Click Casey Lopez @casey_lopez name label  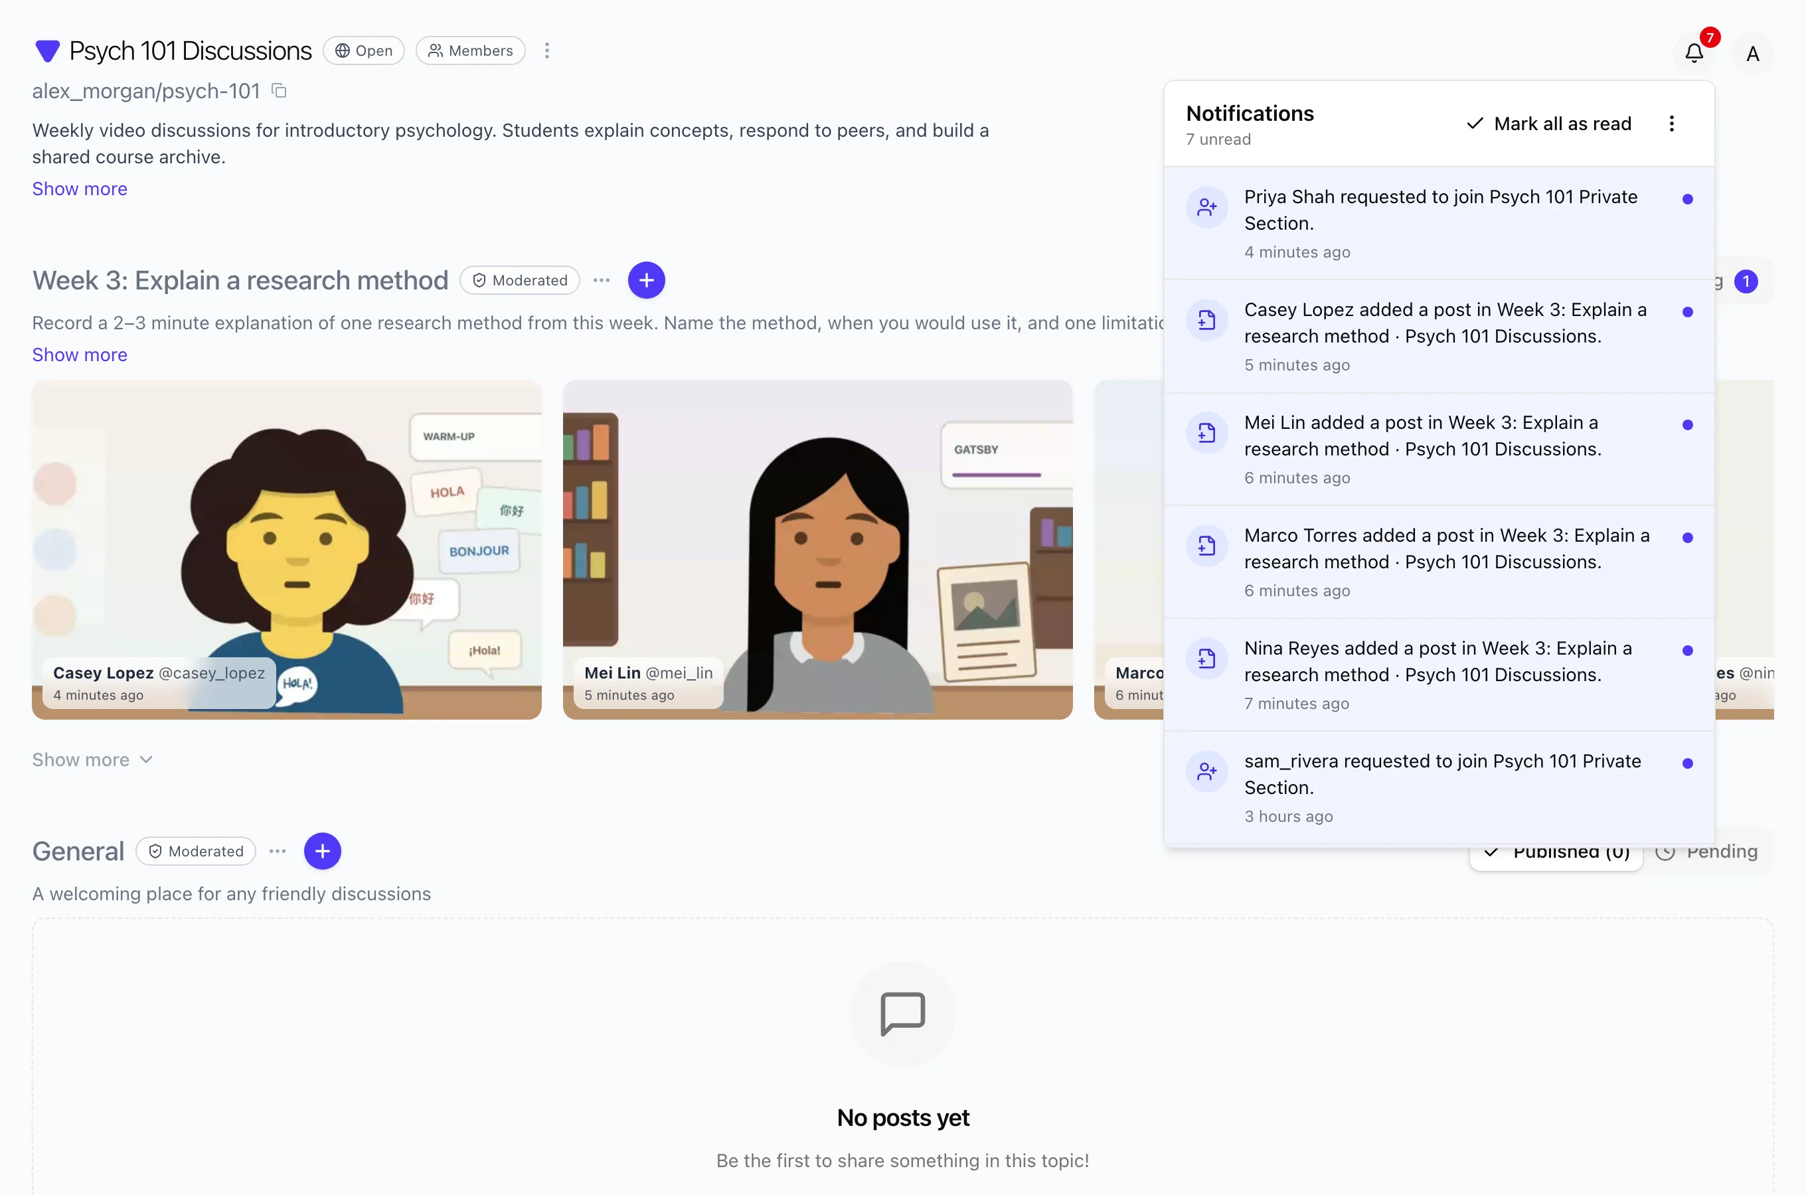point(159,673)
